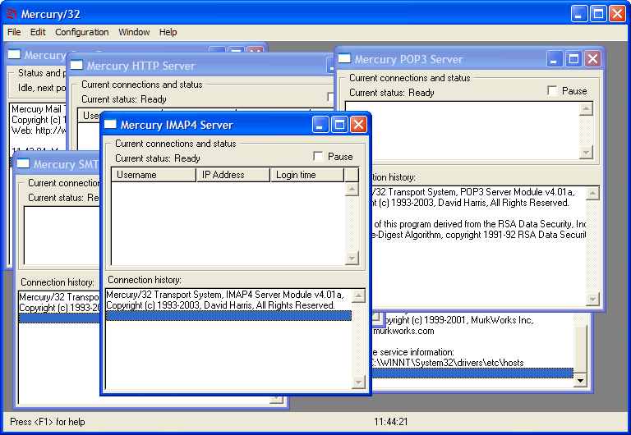Maximize the Mercury POP3 Server window

point(573,59)
